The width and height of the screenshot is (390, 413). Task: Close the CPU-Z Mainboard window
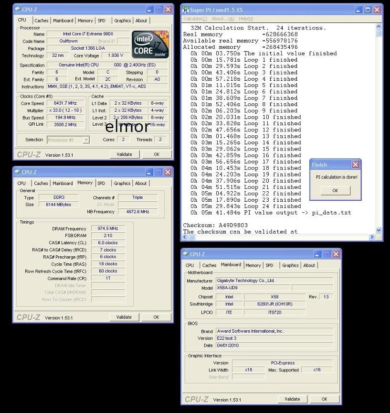336,254
